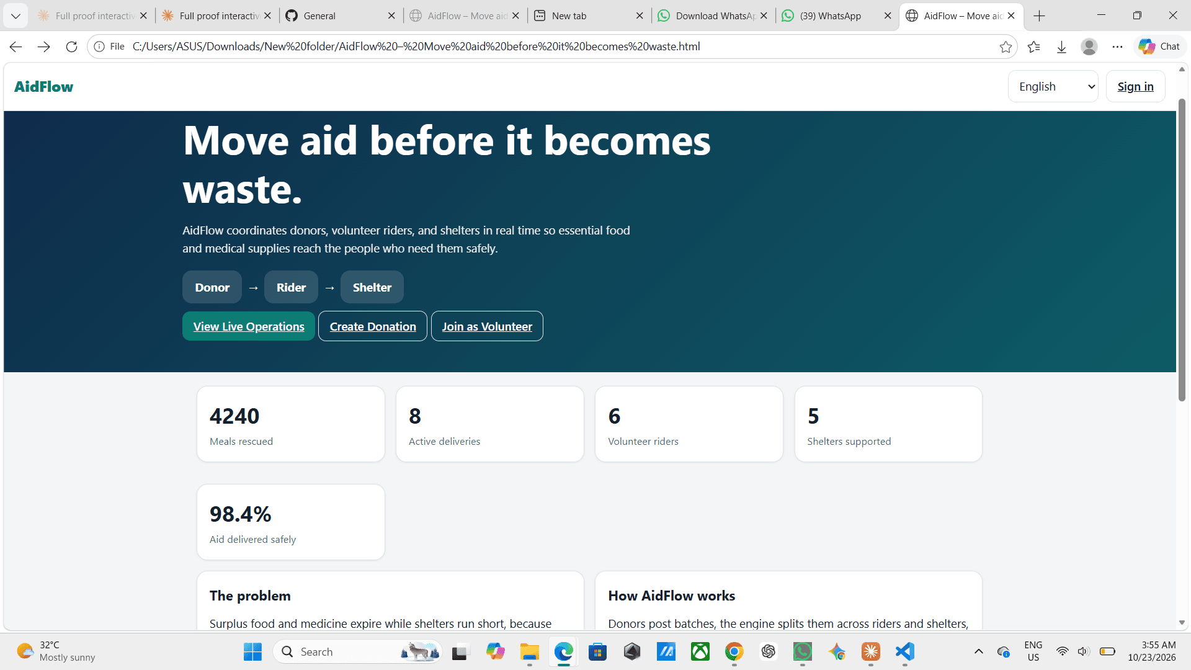Open Xbox app from taskbar
This screenshot has height=670, width=1191.
700,652
